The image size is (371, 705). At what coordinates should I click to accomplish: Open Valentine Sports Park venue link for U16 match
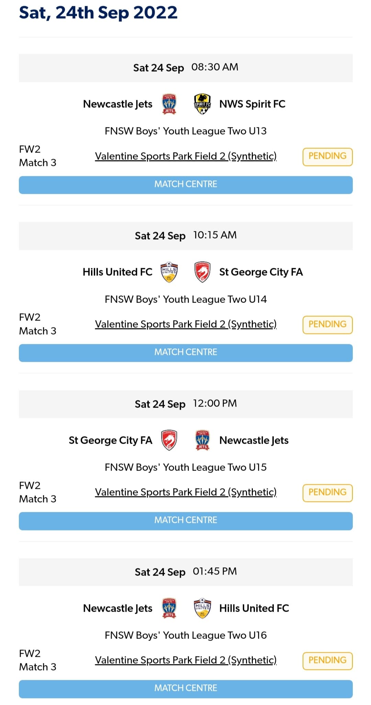click(185, 660)
